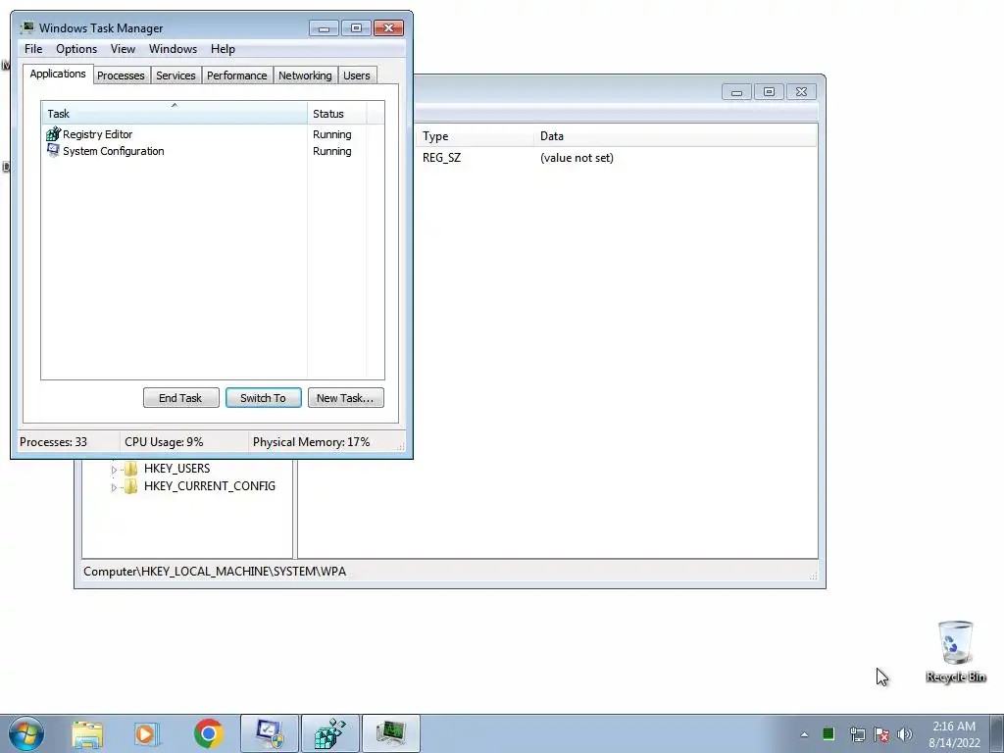Screen dimensions: 1004x753
Task: Select the REG_SZ value type cell
Action: pyautogui.click(x=441, y=158)
